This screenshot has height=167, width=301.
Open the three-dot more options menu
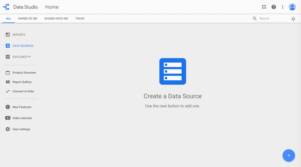tap(283, 7)
